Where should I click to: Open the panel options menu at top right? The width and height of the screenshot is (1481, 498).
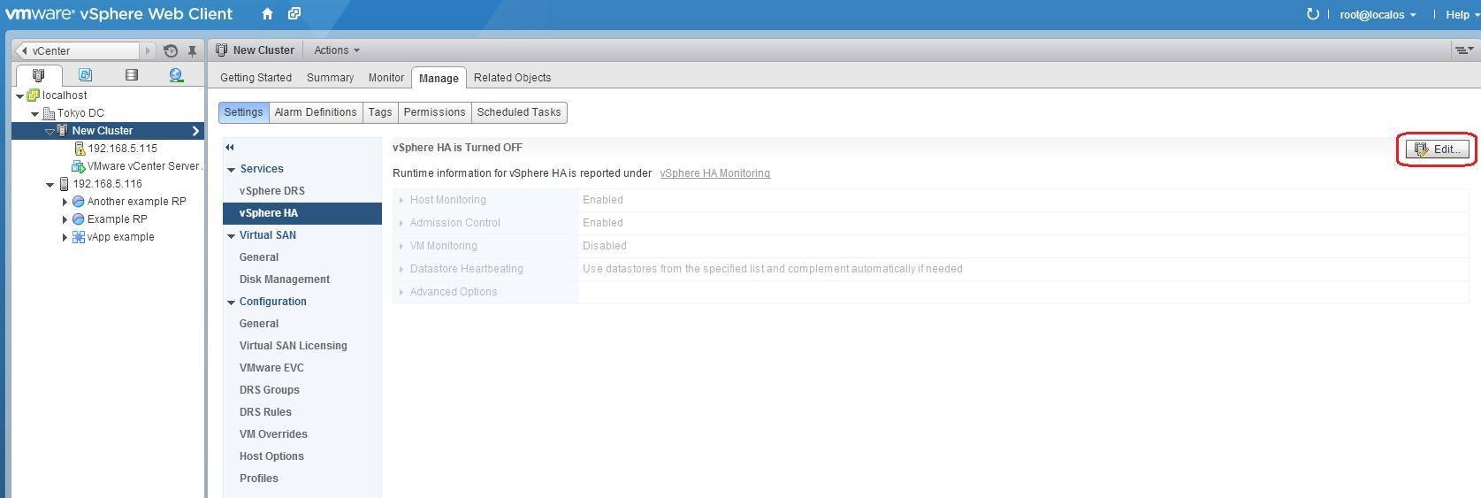[x=1463, y=50]
